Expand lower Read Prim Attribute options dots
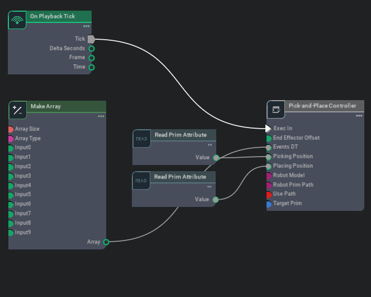This screenshot has width=371, height=297. (210, 187)
